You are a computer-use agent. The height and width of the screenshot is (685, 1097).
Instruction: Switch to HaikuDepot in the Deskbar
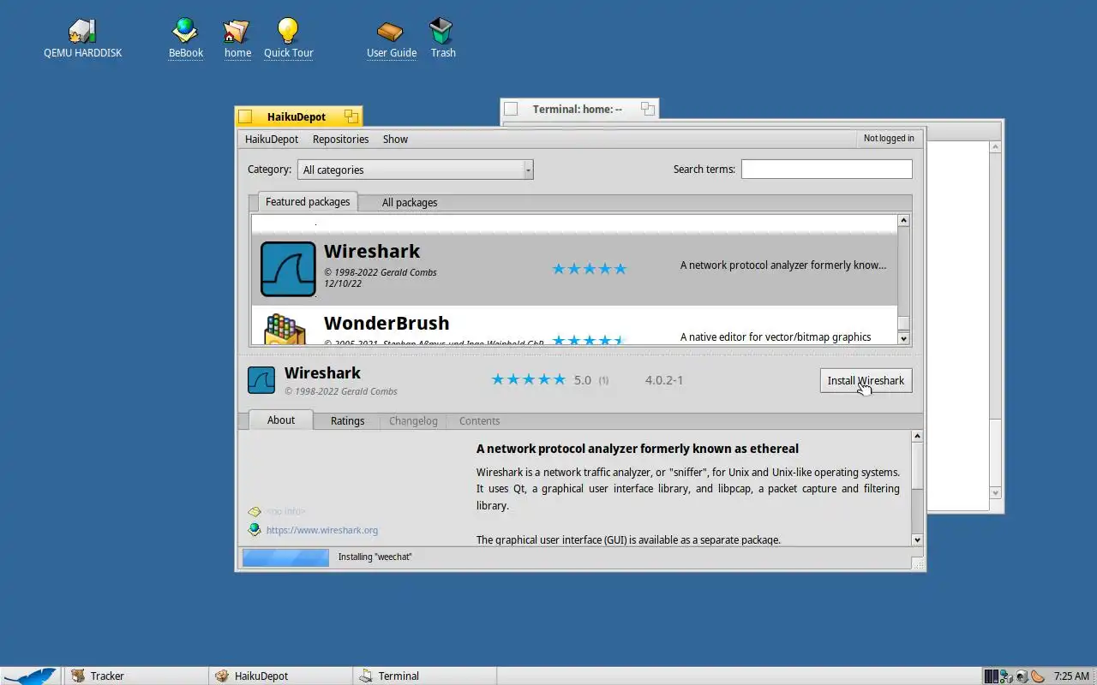click(x=280, y=676)
